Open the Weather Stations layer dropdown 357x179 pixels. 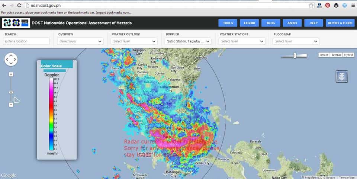[x=242, y=41]
